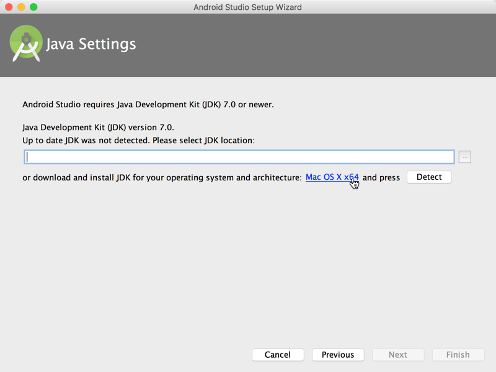This screenshot has width=496, height=372.
Task: Open the Mac OS X x64 download link
Action: [x=332, y=177]
